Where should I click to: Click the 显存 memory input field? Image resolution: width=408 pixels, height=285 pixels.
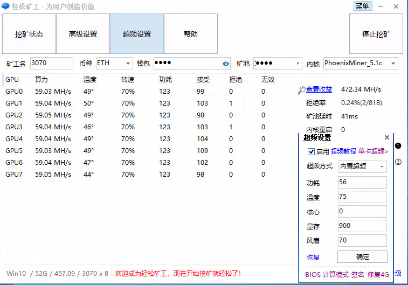[362, 226]
